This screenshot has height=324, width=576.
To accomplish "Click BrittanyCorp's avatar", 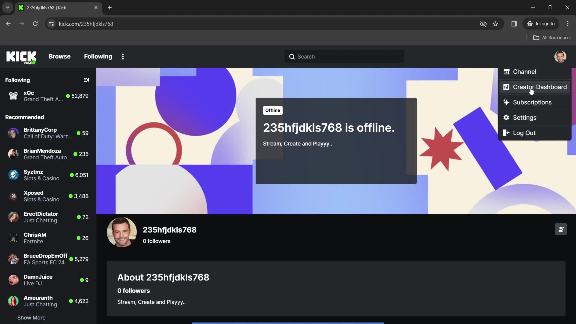I will point(13,133).
